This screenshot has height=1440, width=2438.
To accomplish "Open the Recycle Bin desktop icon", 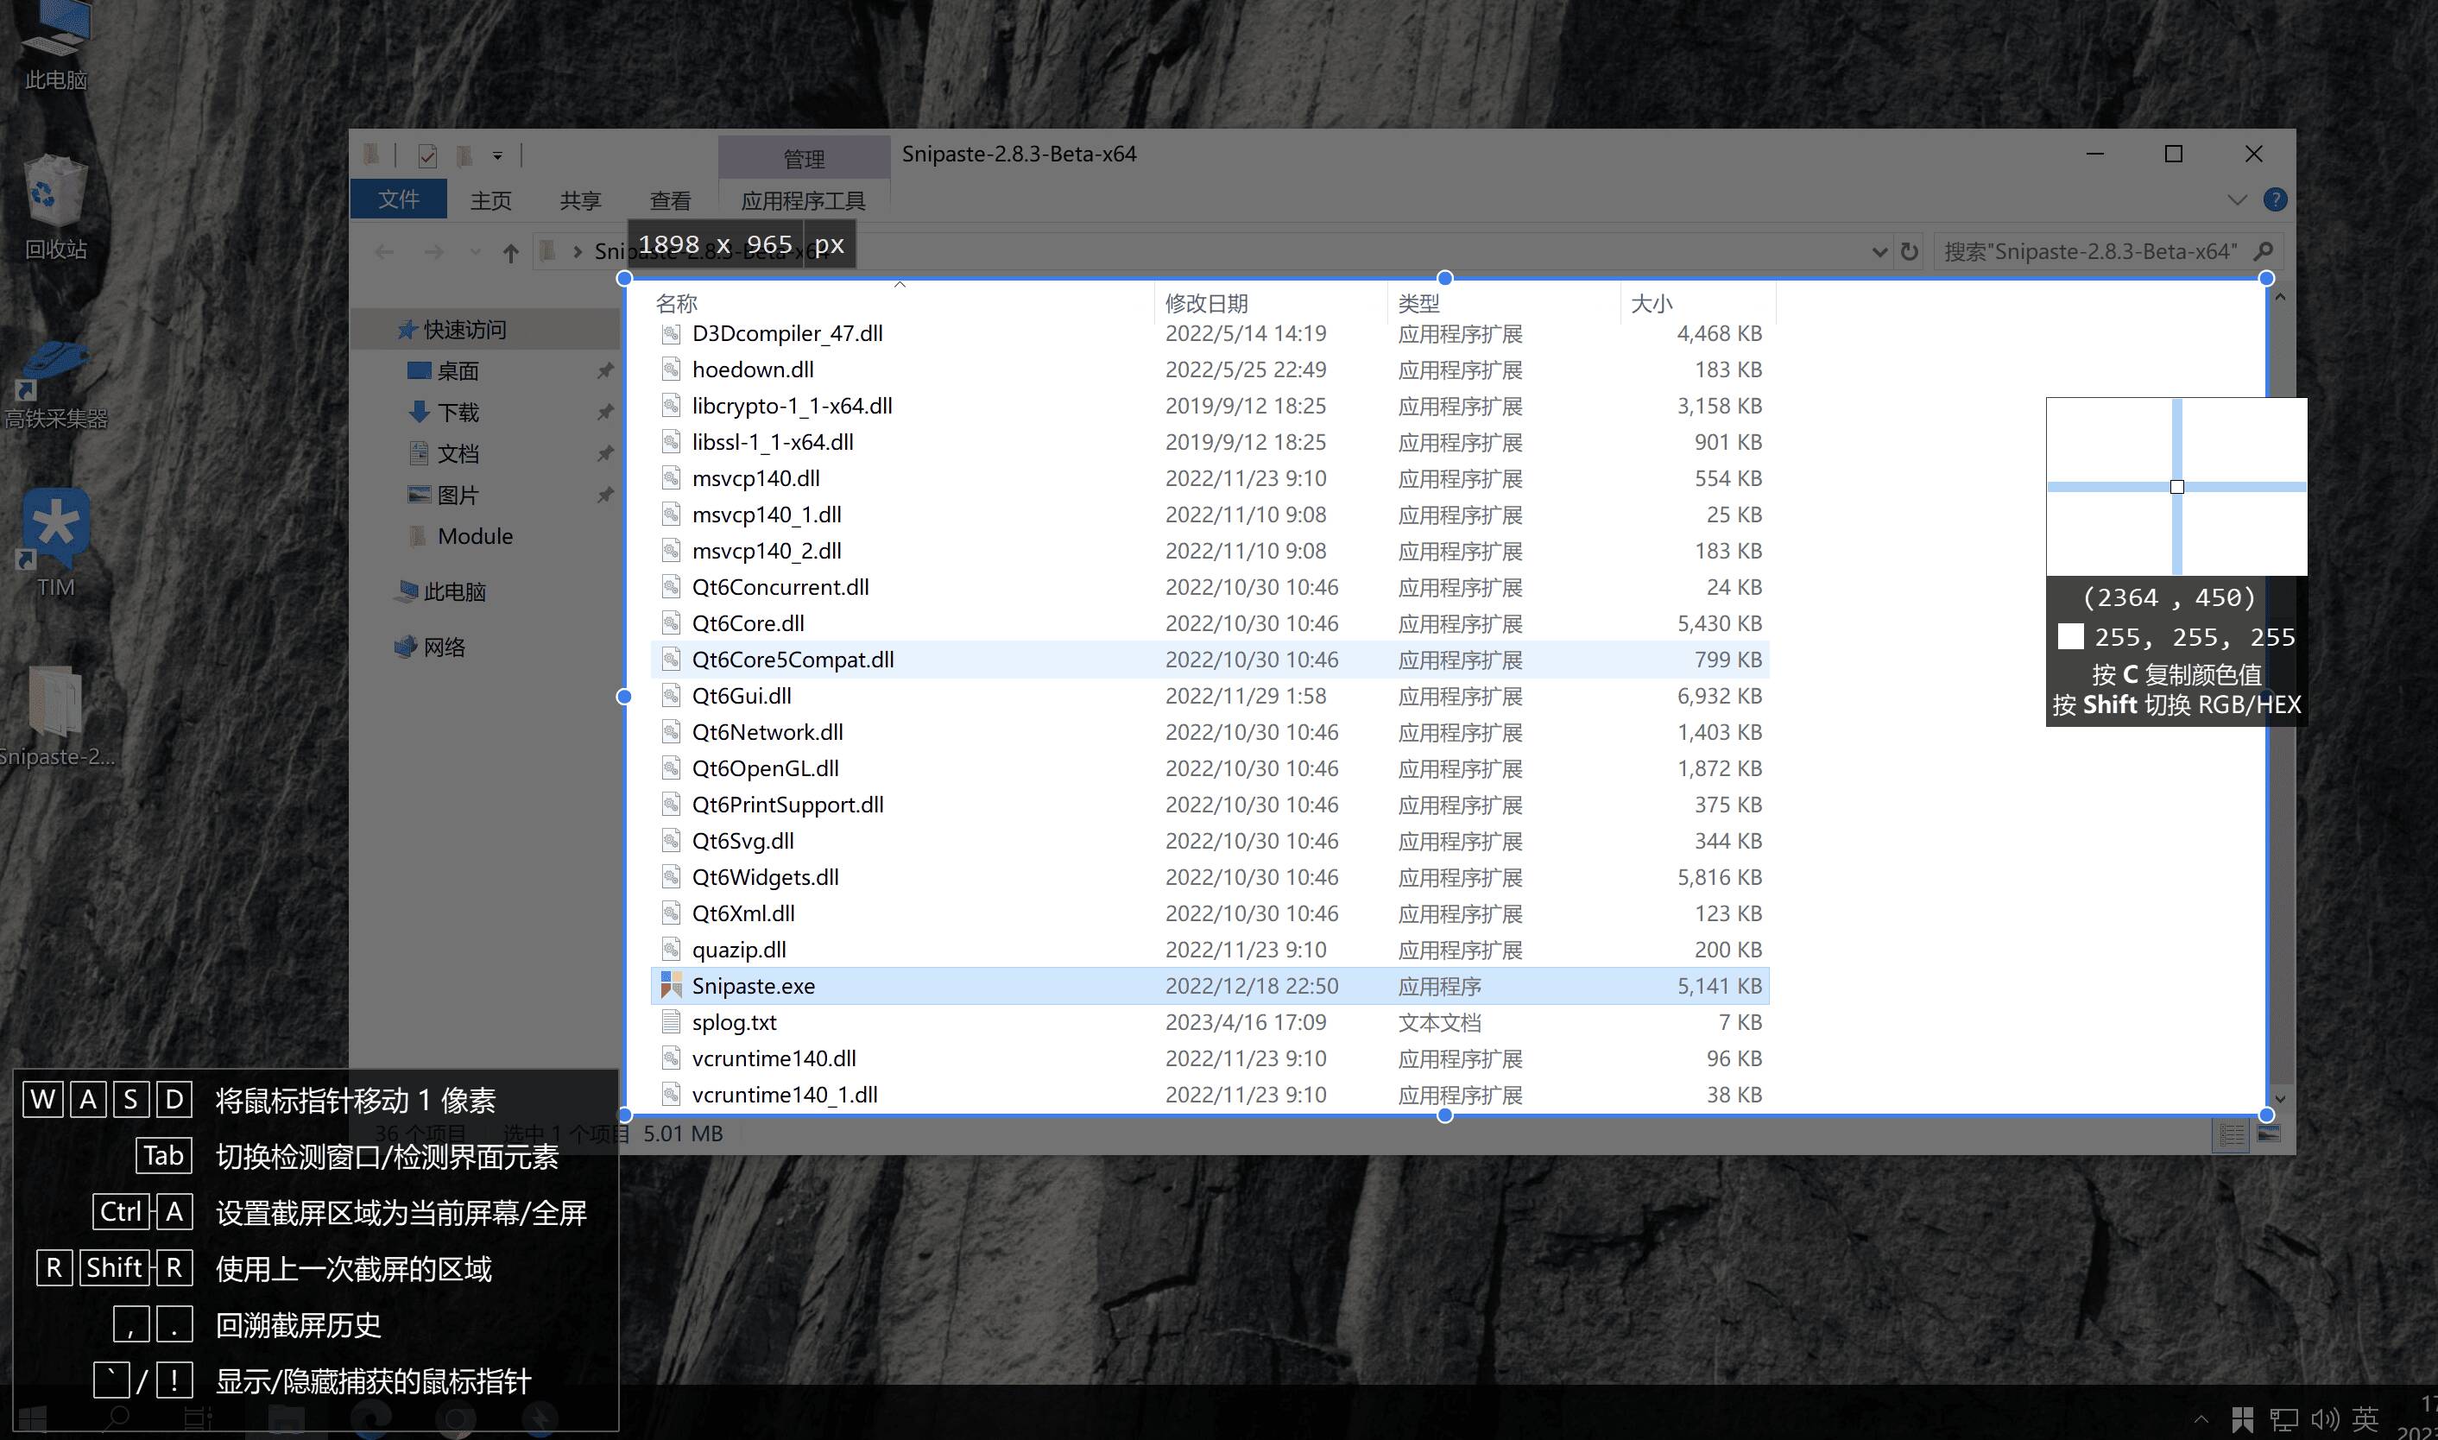I will coord(55,193).
